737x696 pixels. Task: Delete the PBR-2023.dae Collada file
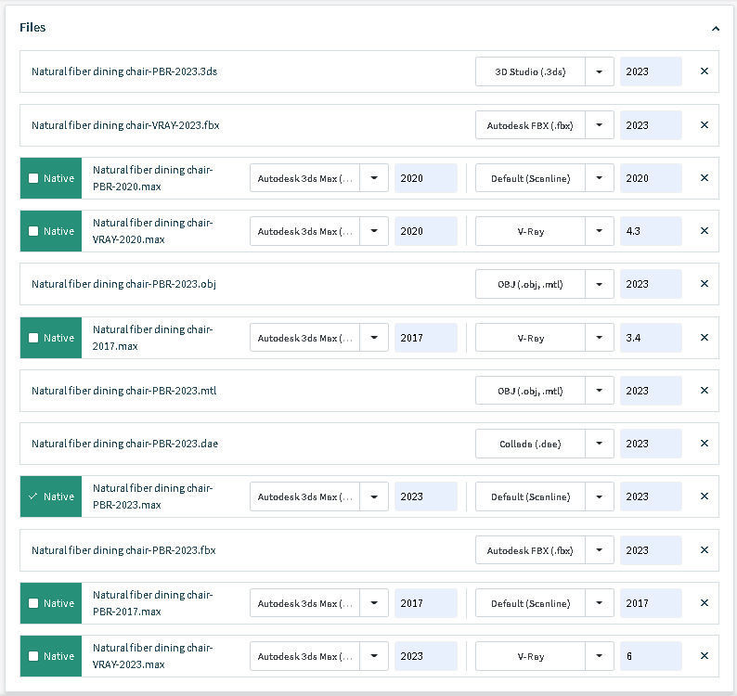pyautogui.click(x=704, y=444)
